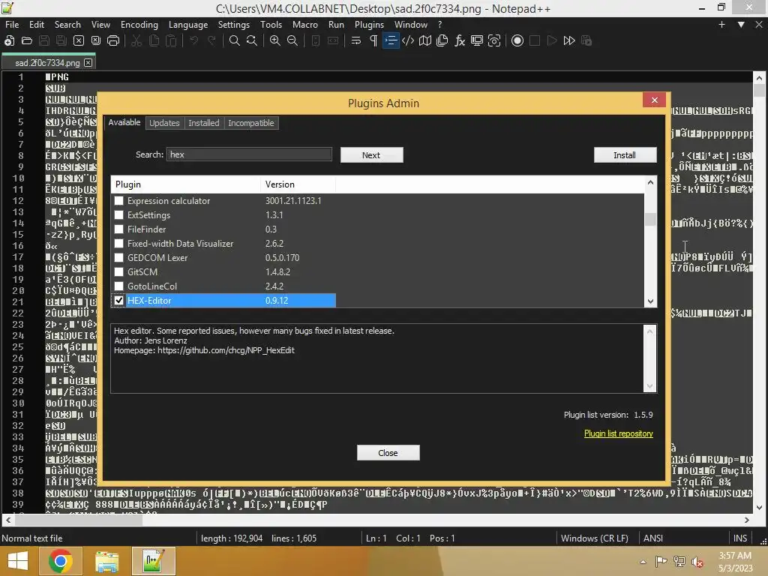Open a file using the folder icon
Image resolution: width=768 pixels, height=576 pixels.
(26, 40)
